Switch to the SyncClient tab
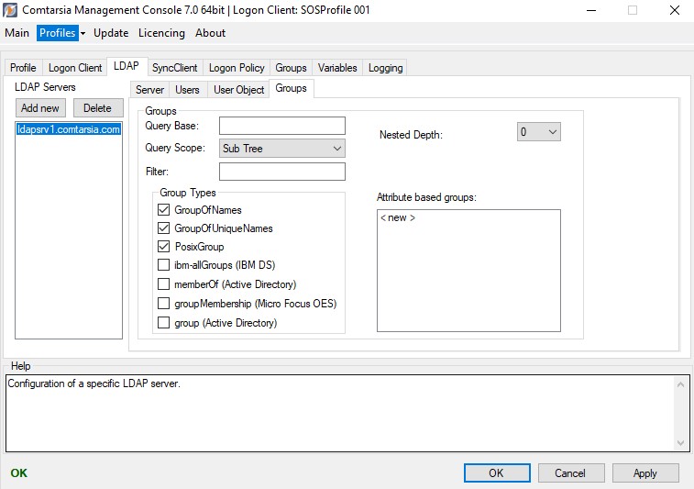Screen dimensions: 694x489 [x=174, y=68]
